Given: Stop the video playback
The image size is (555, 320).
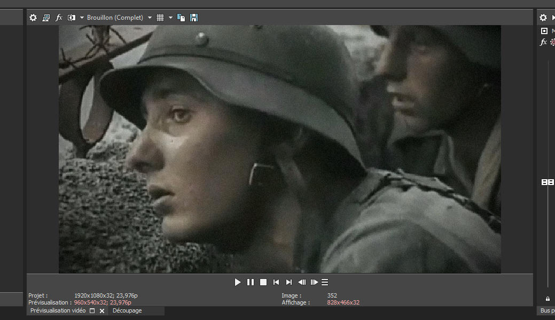Looking at the screenshot, I should (263, 282).
